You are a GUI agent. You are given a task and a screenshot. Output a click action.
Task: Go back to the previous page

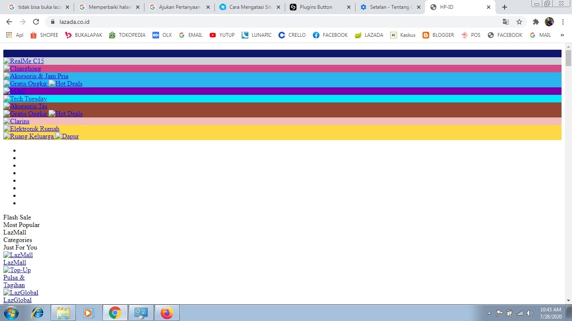pyautogui.click(x=9, y=22)
